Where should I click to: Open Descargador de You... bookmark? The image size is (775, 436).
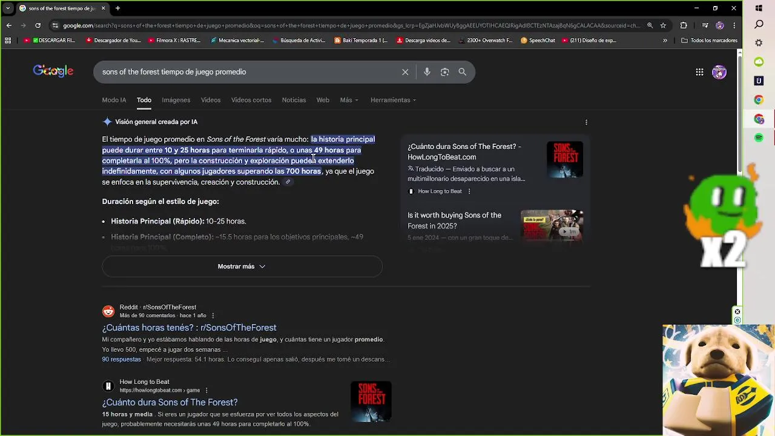coord(113,41)
